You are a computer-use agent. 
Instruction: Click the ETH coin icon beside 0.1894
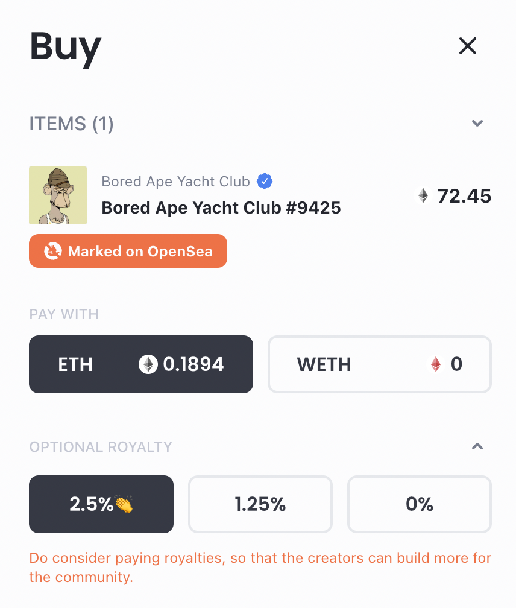148,364
